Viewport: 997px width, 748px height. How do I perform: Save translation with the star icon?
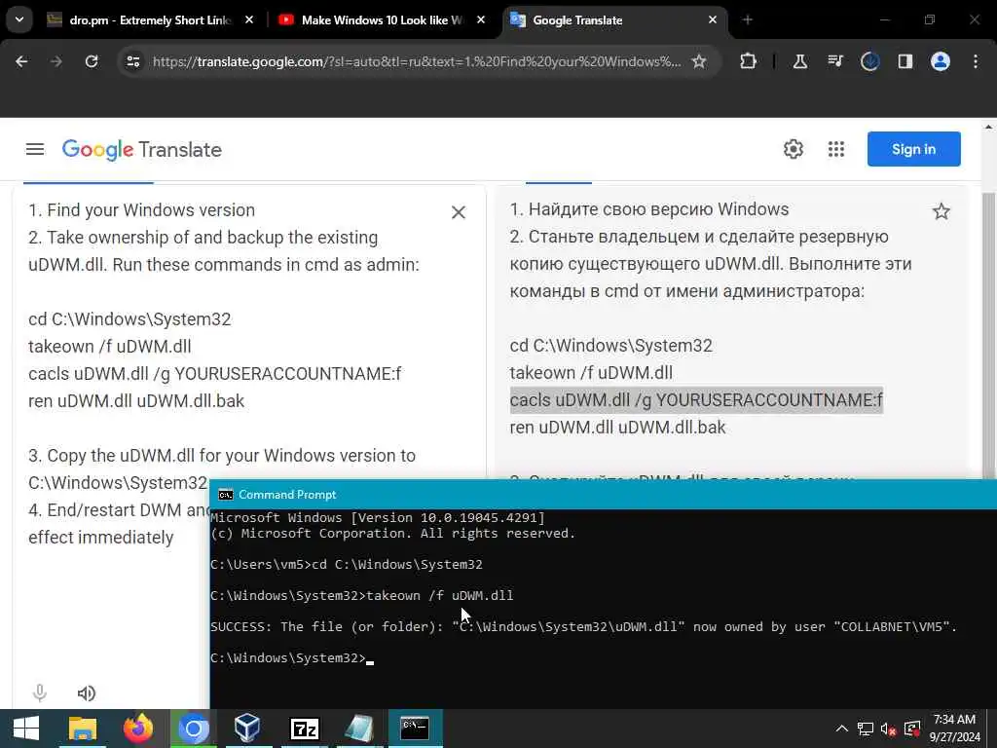click(942, 211)
